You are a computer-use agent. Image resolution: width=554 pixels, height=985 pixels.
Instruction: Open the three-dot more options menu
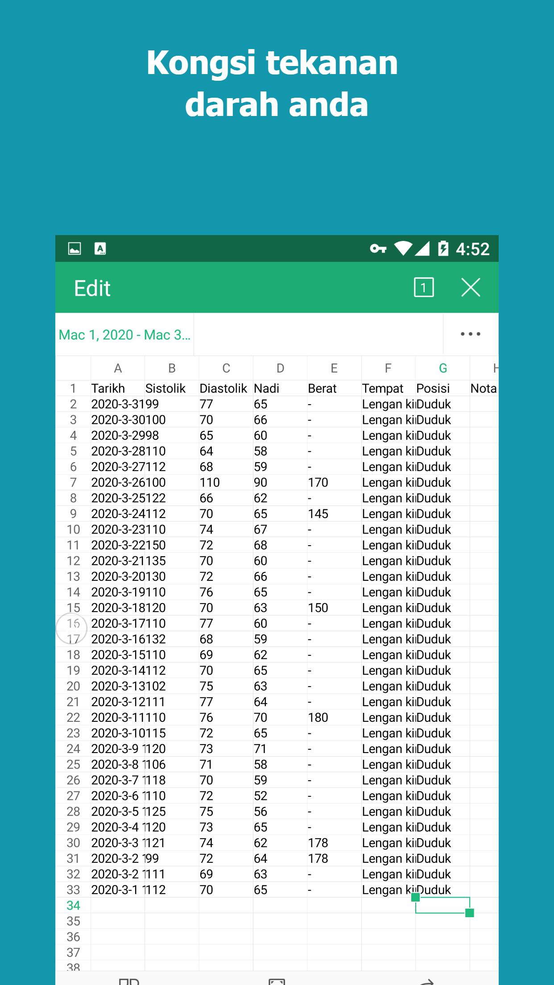471,334
